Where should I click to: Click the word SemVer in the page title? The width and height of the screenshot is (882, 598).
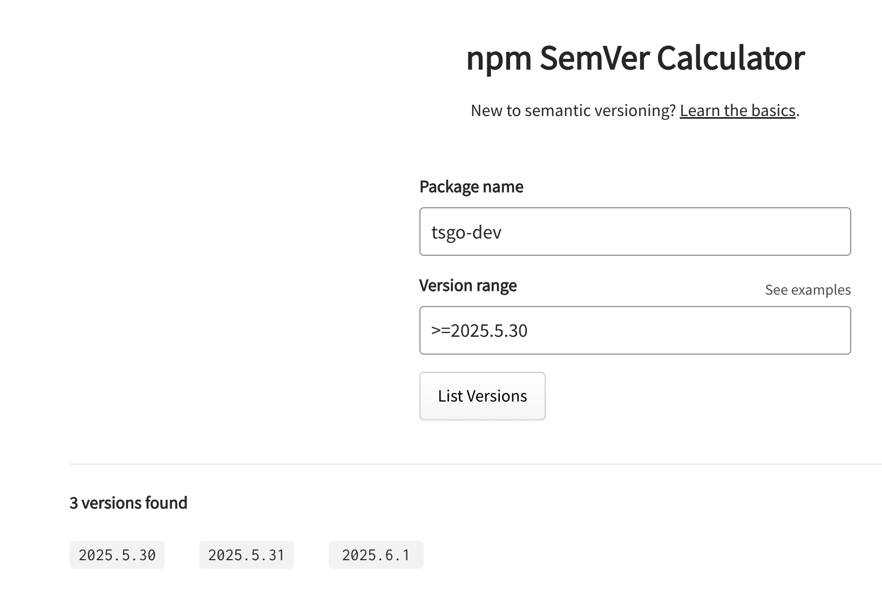[594, 57]
